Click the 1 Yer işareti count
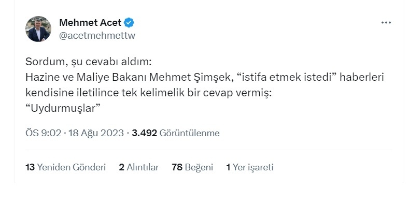Screen dimensions: 409x203 pyautogui.click(x=250, y=167)
